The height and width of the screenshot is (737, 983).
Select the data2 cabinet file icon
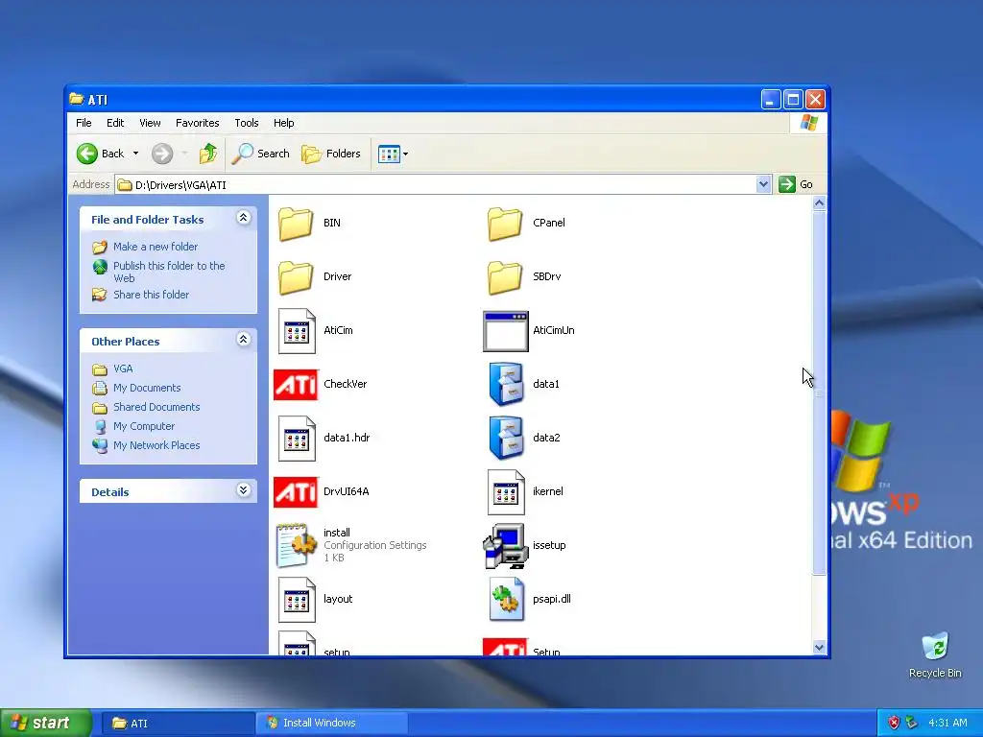click(x=505, y=438)
